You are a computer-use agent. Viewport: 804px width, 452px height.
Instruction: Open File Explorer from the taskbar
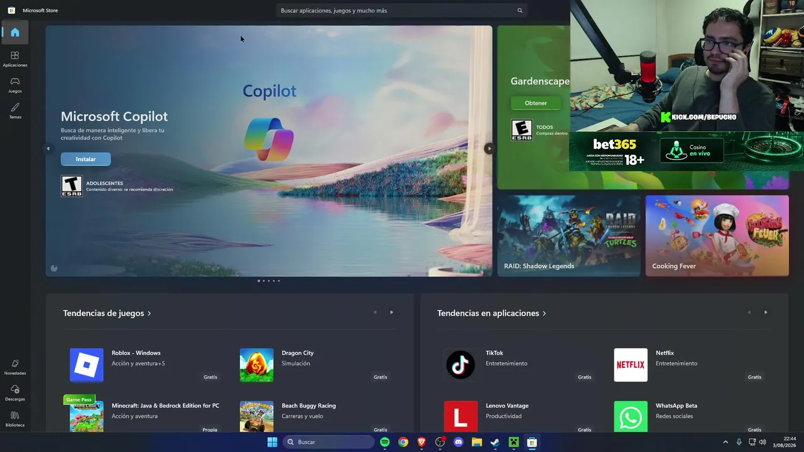pyautogui.click(x=477, y=442)
